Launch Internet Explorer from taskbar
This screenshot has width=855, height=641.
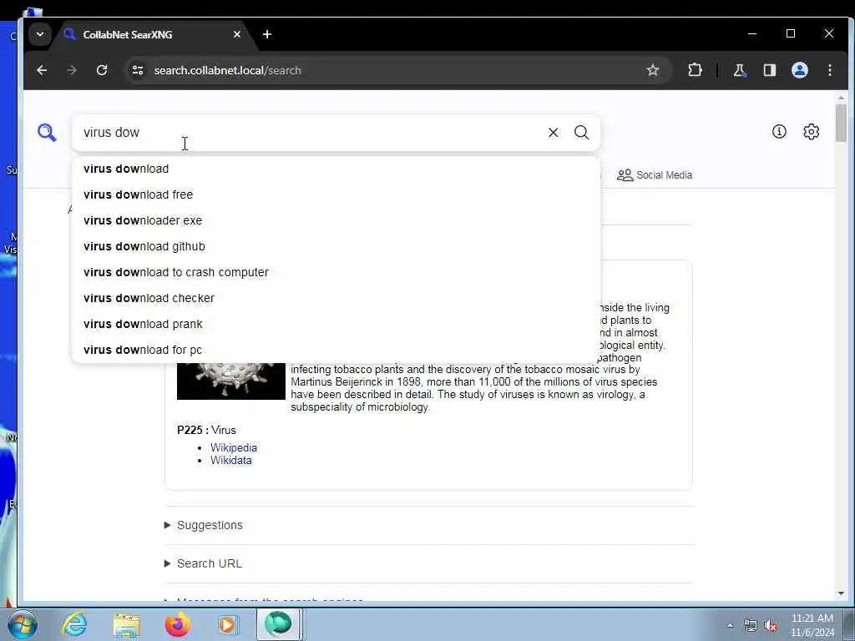point(74,624)
